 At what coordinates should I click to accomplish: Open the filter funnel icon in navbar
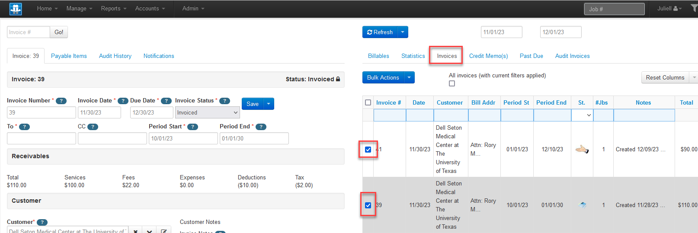pos(694,8)
